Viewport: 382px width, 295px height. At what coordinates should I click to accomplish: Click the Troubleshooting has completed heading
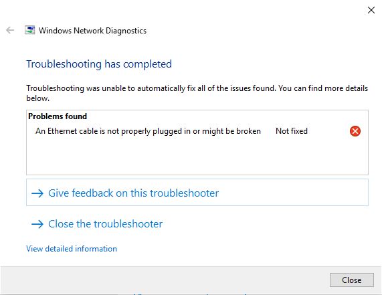click(99, 64)
